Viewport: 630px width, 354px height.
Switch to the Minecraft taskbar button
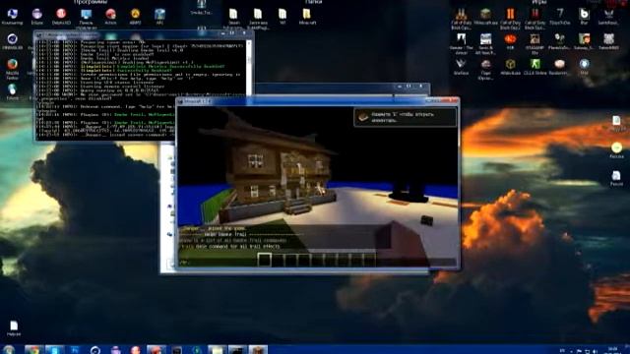258,349
